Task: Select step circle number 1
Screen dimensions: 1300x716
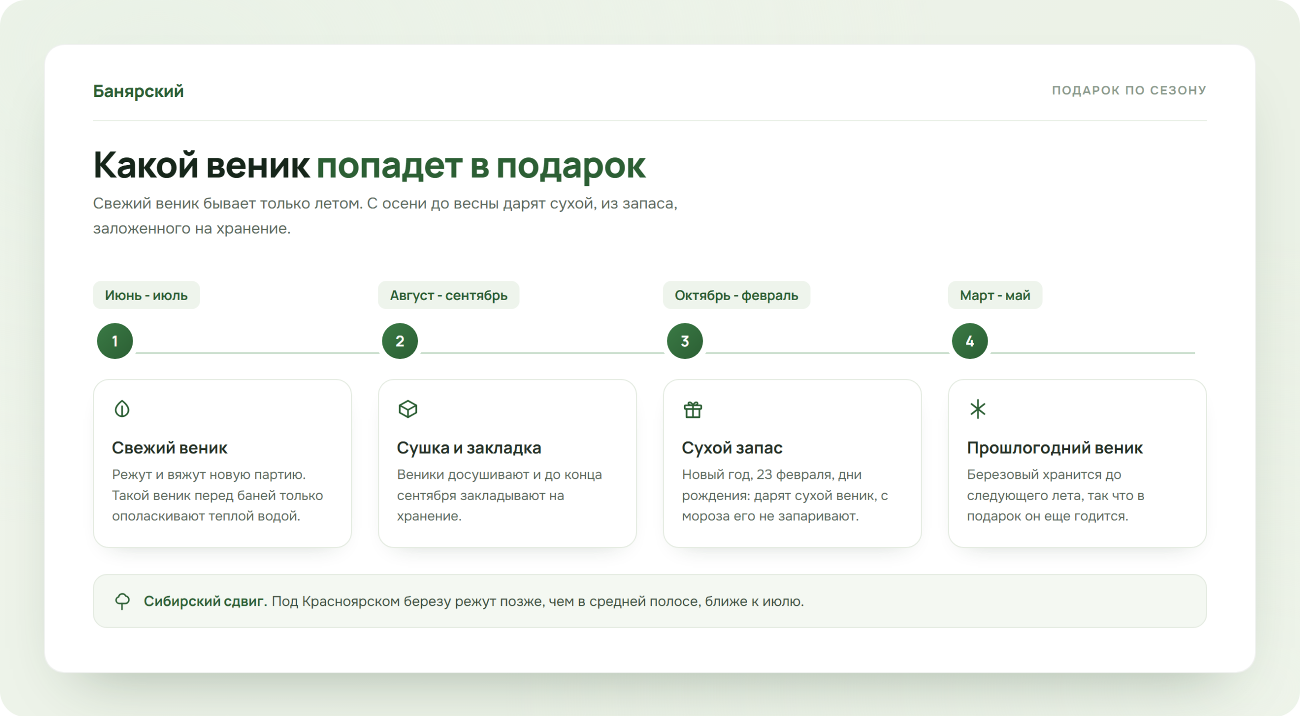Action: coord(115,341)
